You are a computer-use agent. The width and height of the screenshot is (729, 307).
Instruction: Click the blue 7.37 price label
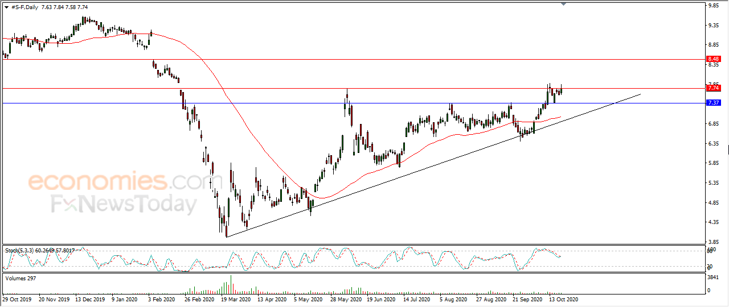714,103
